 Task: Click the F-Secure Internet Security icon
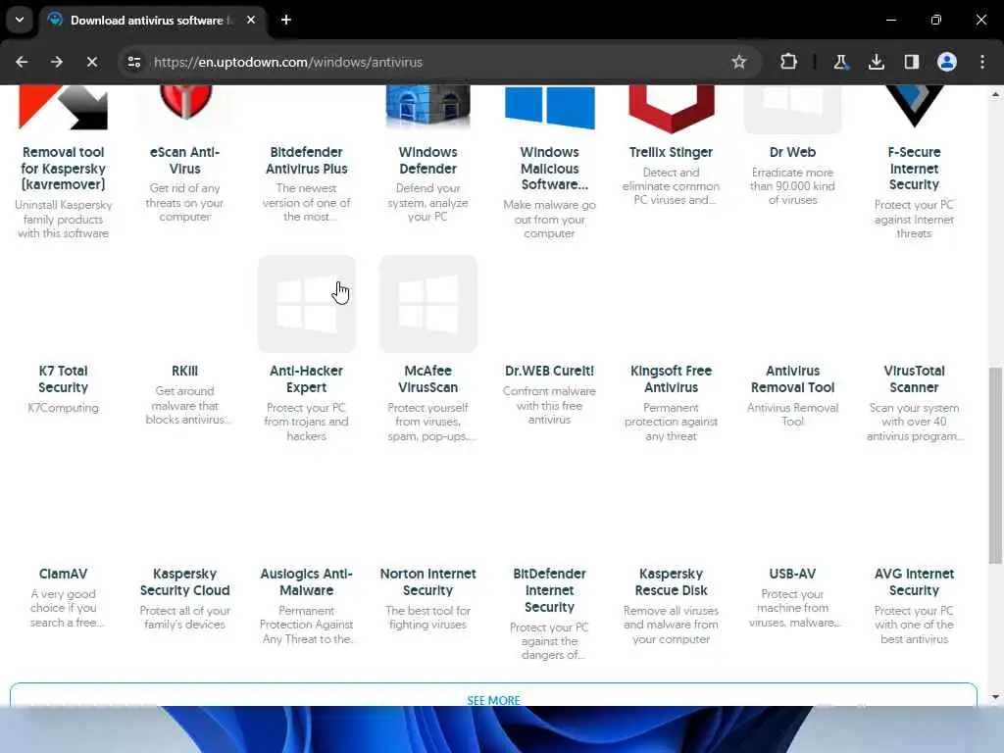tap(914, 106)
